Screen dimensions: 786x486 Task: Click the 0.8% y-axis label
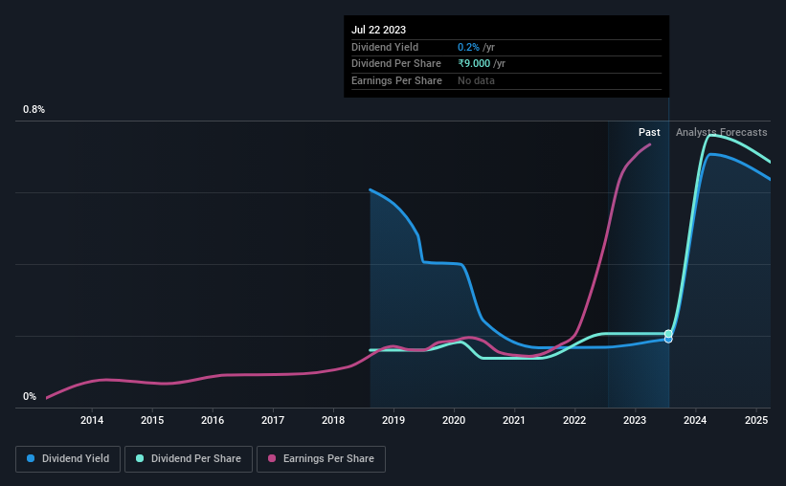tap(34, 109)
